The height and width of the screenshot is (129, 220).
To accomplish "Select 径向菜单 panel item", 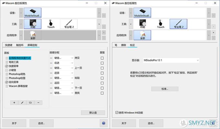I will 14,82.
